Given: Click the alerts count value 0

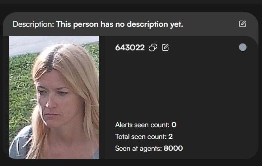Looking at the screenshot, I should [x=174, y=125].
